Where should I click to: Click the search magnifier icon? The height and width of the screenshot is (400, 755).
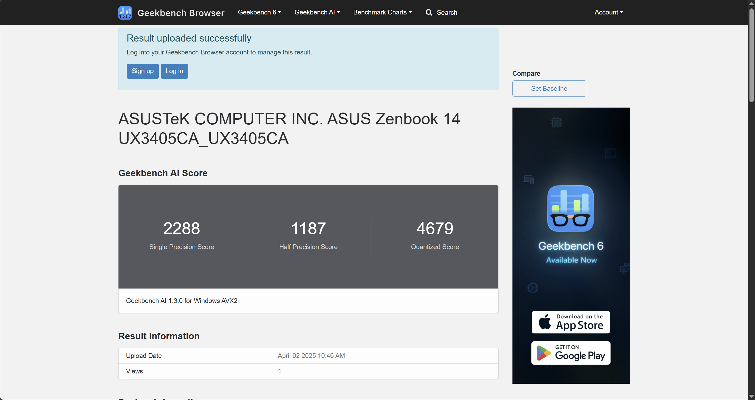[429, 12]
